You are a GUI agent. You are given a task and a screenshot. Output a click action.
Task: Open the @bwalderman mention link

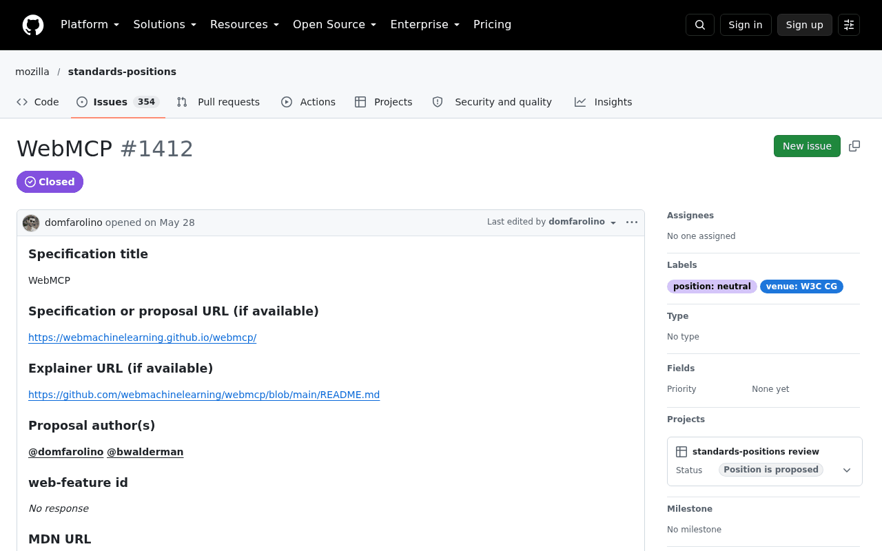[145, 452]
